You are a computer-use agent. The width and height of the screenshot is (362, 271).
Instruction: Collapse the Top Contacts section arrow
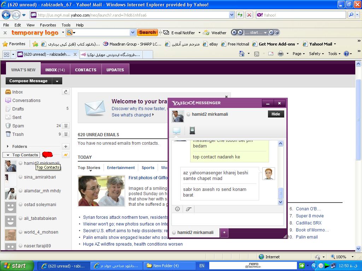click(8, 155)
